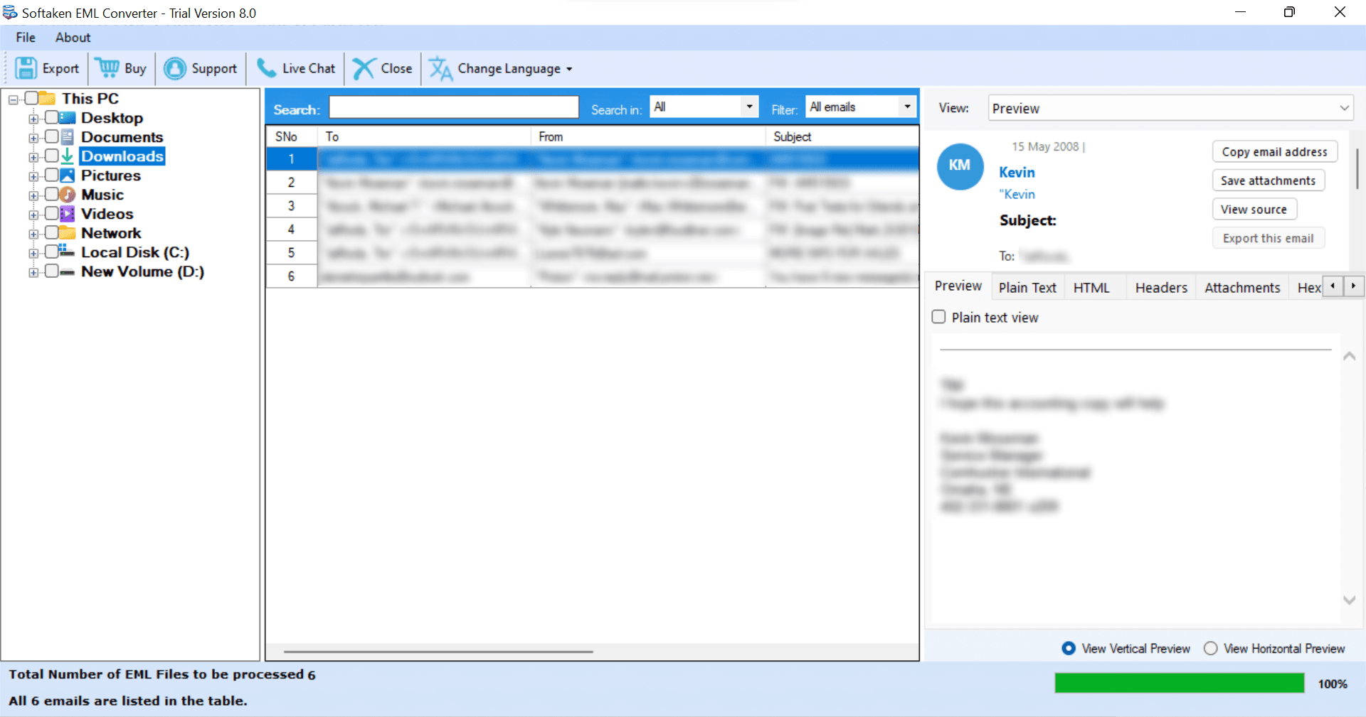This screenshot has width=1366, height=717.
Task: Select email row number 3
Action: pos(593,206)
